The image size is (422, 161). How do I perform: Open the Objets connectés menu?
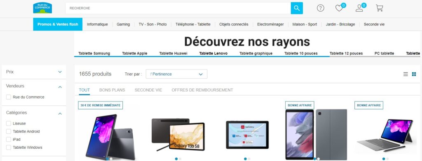(x=234, y=24)
